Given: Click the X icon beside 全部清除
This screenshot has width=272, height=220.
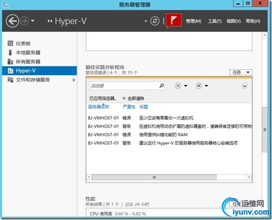Looking at the screenshot, I should [x=124, y=98].
